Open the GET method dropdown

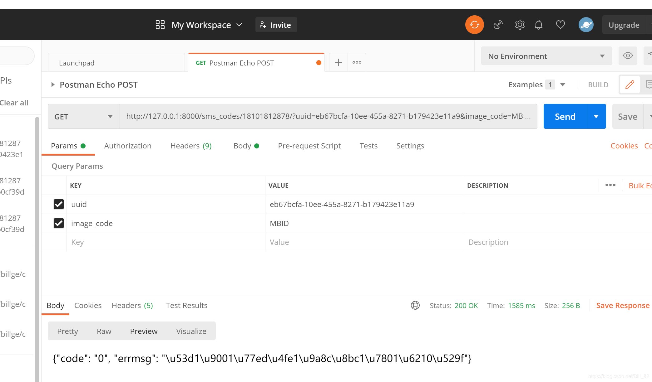[84, 116]
